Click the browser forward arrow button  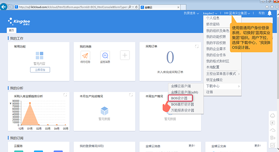(11, 7)
